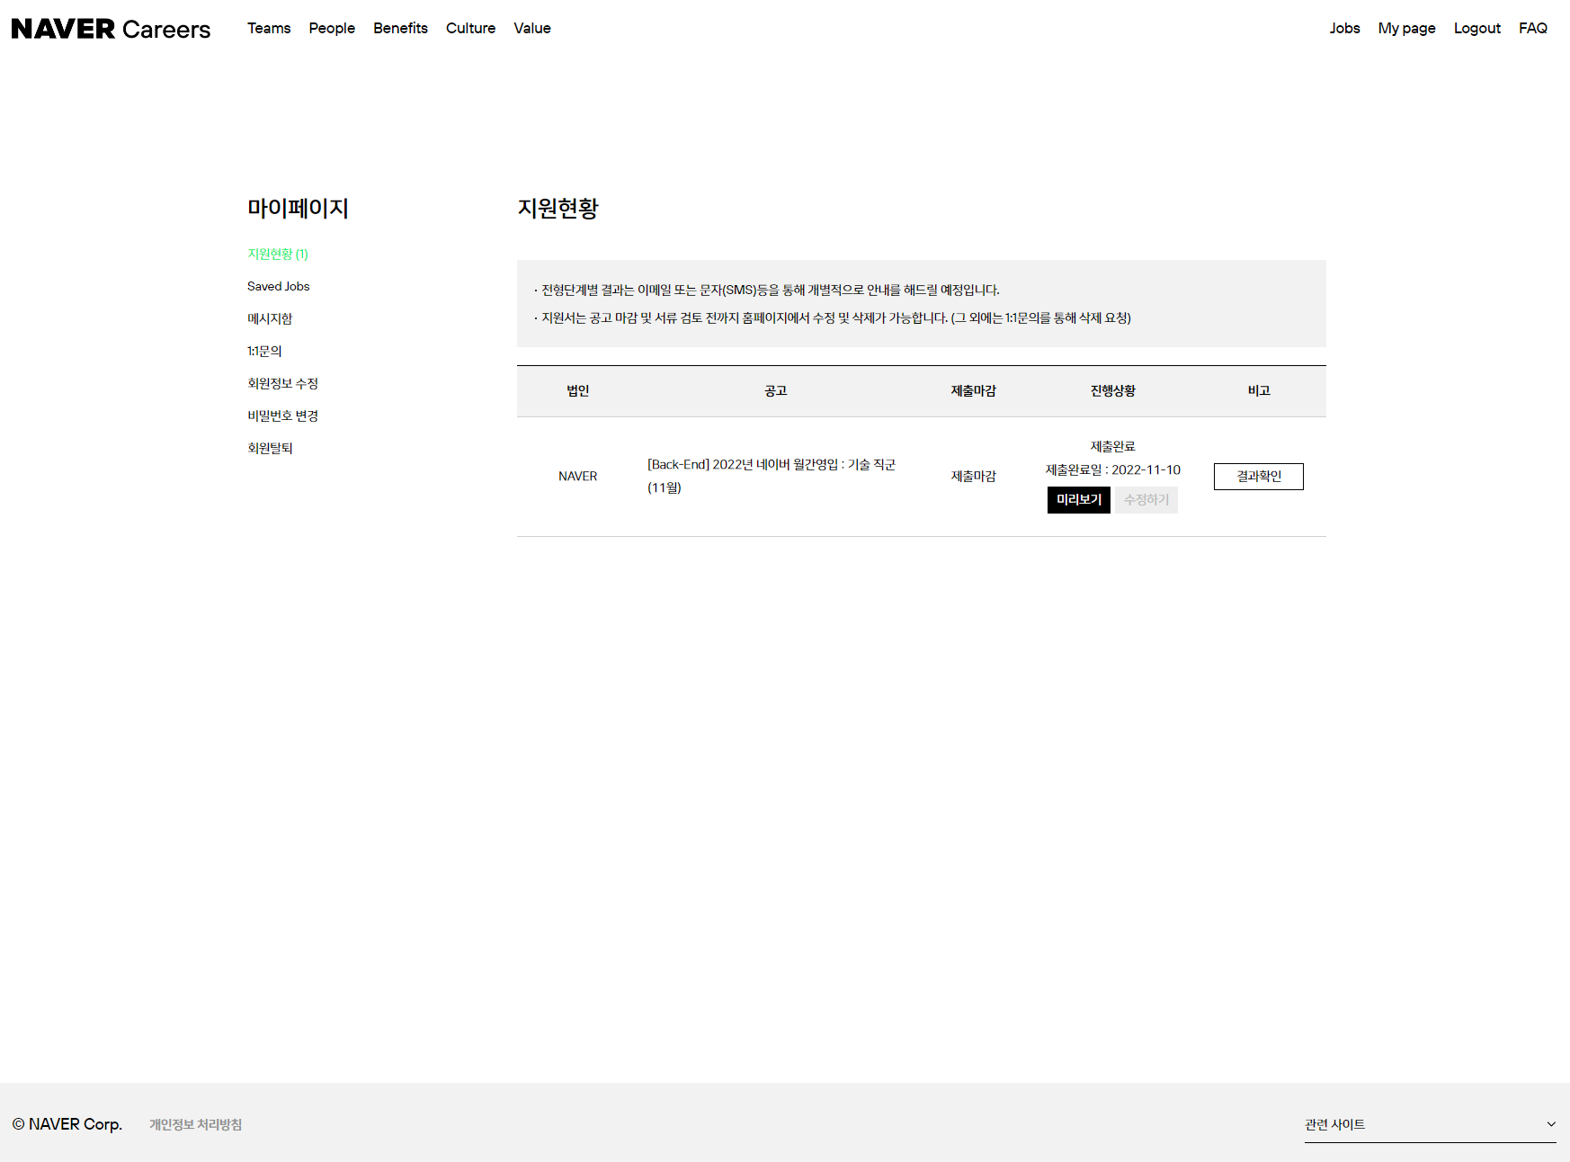Click the 제출완료일 : 2022-11-10 text
This screenshot has height=1162, width=1570.
(x=1113, y=469)
